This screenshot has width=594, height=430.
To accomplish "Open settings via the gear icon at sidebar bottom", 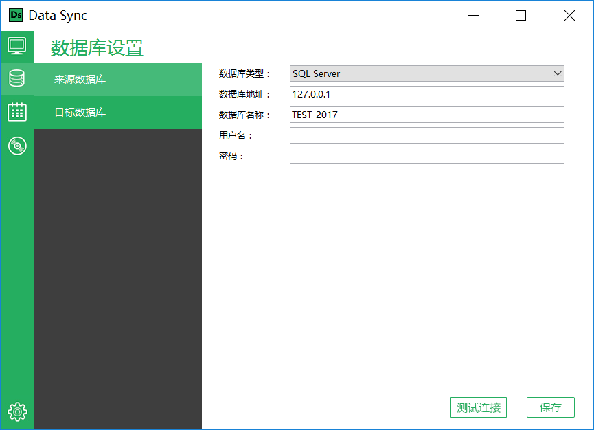I will pos(16,411).
